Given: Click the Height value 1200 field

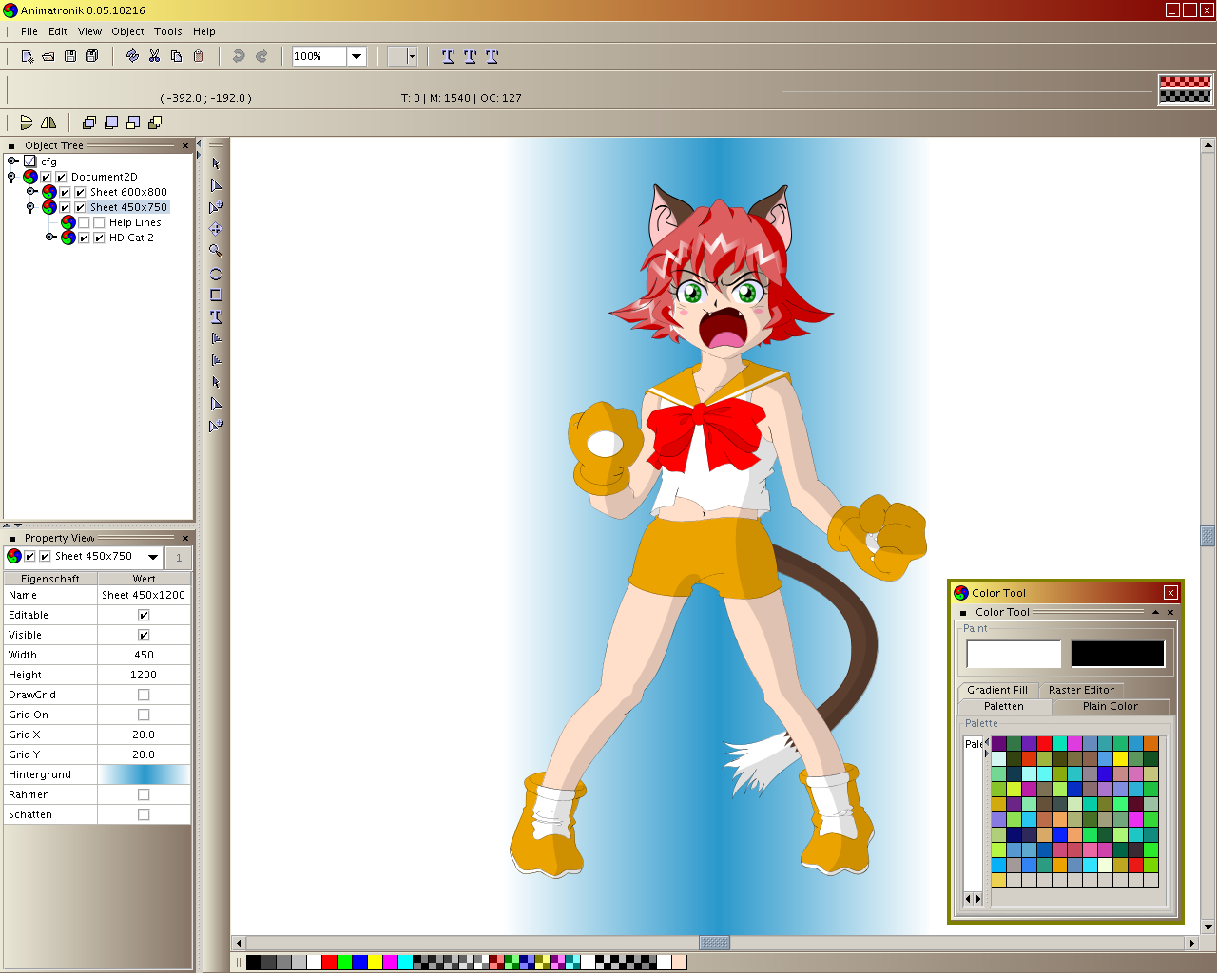Looking at the screenshot, I should [x=145, y=675].
